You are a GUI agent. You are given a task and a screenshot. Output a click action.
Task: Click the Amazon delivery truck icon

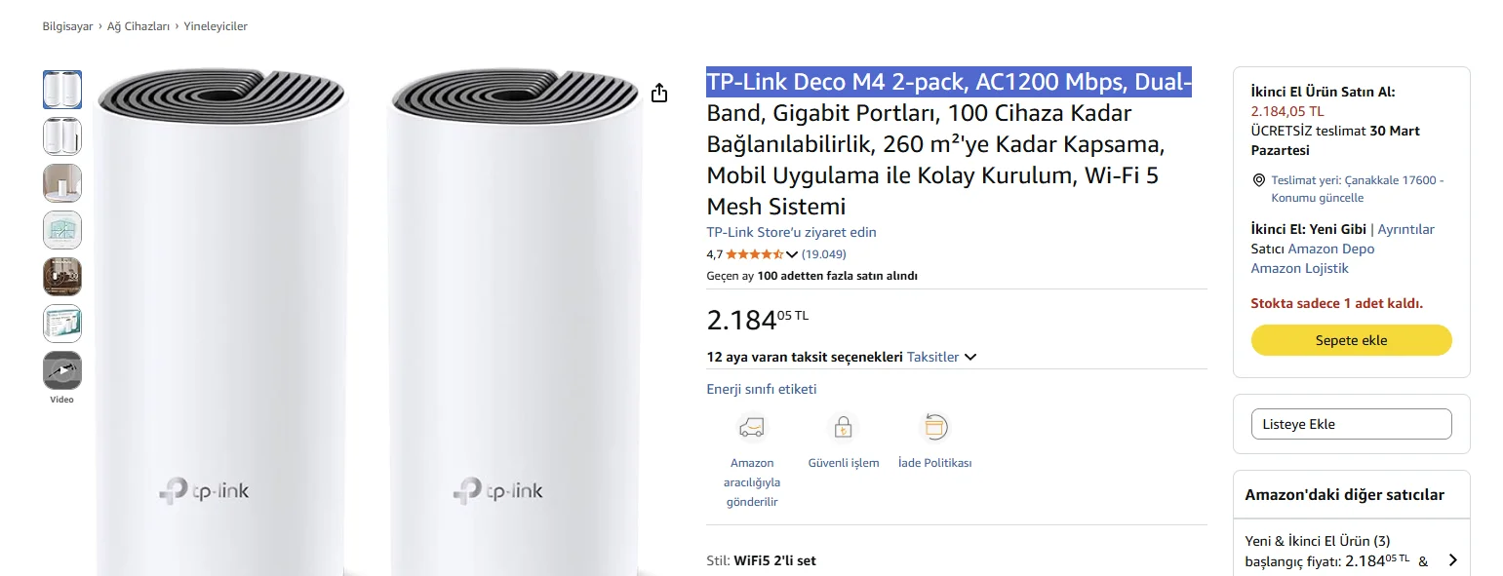click(751, 427)
